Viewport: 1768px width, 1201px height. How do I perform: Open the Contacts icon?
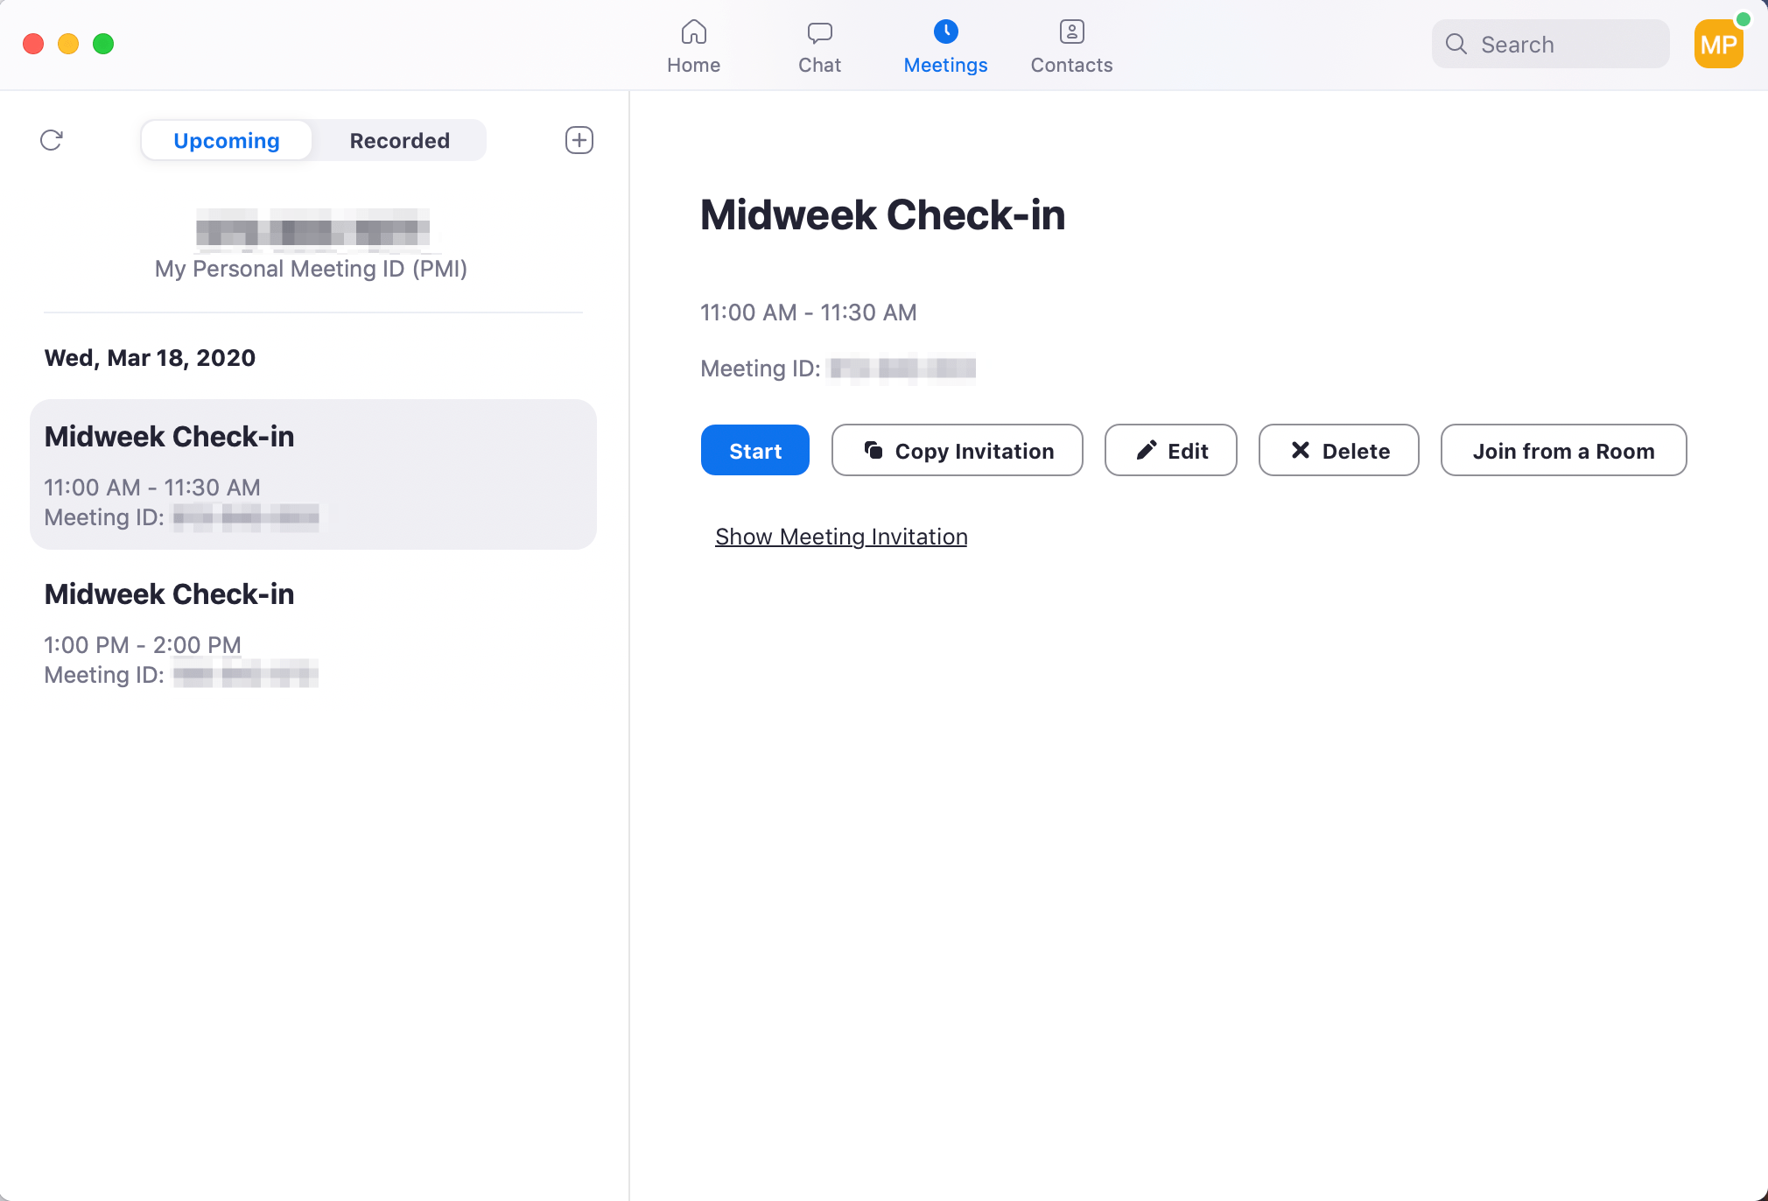pos(1071,33)
